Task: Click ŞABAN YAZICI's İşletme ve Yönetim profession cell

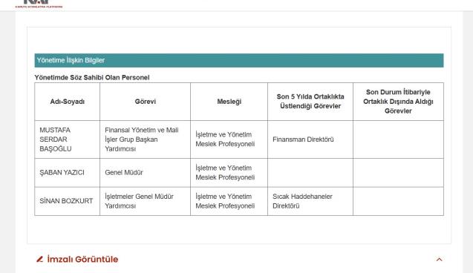Action: tap(229, 173)
